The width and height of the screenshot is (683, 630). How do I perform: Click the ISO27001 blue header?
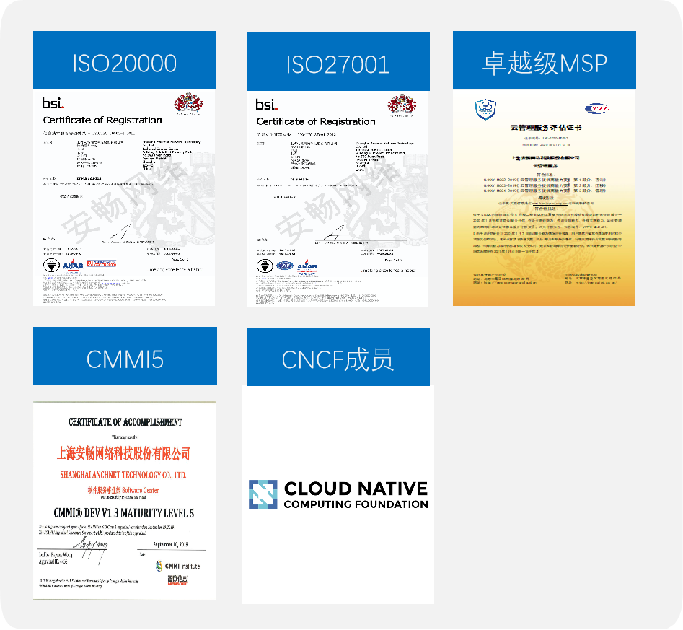click(x=338, y=61)
